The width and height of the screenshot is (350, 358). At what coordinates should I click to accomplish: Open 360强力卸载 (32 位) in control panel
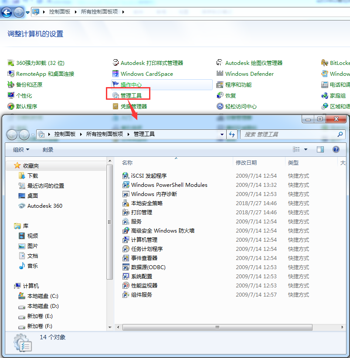coord(36,63)
